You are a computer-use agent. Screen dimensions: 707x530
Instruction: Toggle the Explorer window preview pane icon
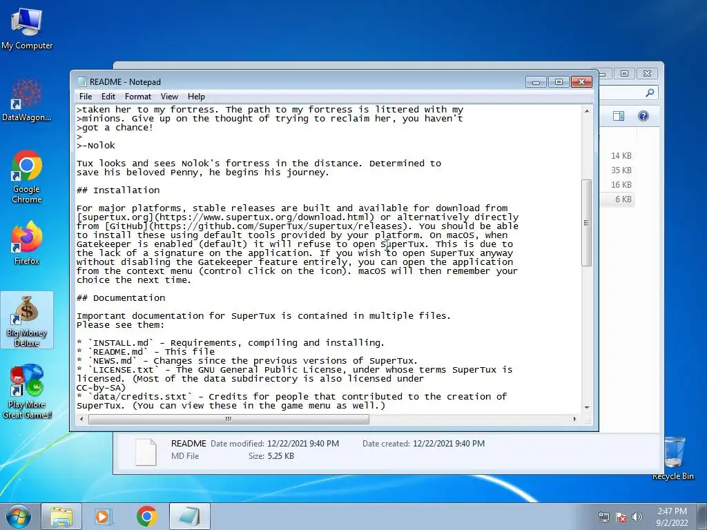pyautogui.click(x=619, y=116)
